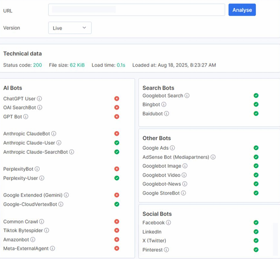Open the info icon beside Google-CloudVertexBot

[61, 204]
